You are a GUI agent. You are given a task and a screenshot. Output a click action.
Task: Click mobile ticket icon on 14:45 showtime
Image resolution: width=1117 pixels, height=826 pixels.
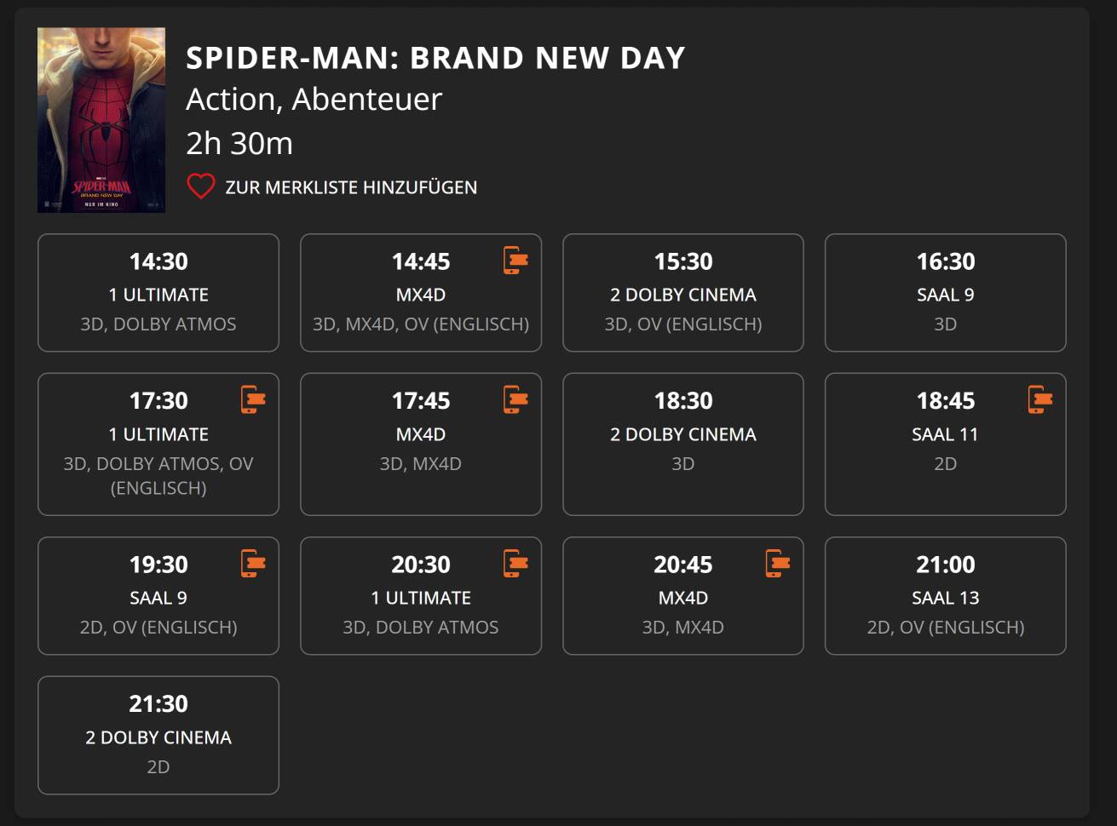click(515, 260)
